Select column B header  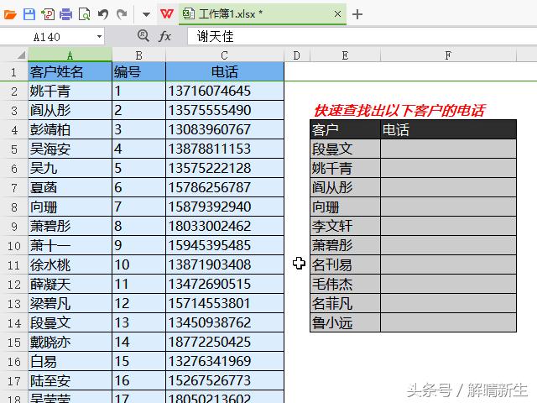(x=138, y=55)
